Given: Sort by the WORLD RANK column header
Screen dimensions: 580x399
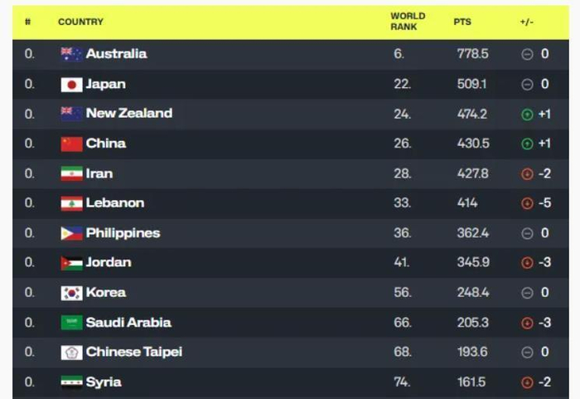Looking at the screenshot, I should (408, 22).
